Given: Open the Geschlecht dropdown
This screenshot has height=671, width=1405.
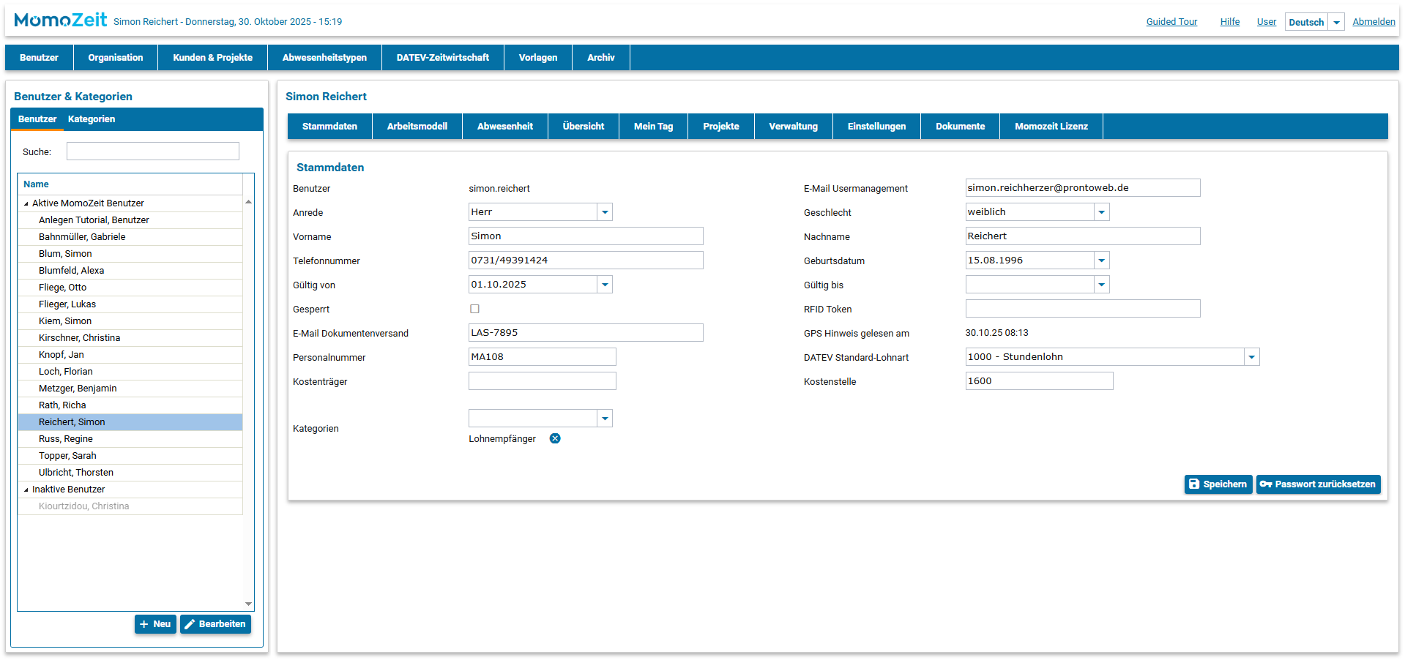Looking at the screenshot, I should (x=1101, y=212).
